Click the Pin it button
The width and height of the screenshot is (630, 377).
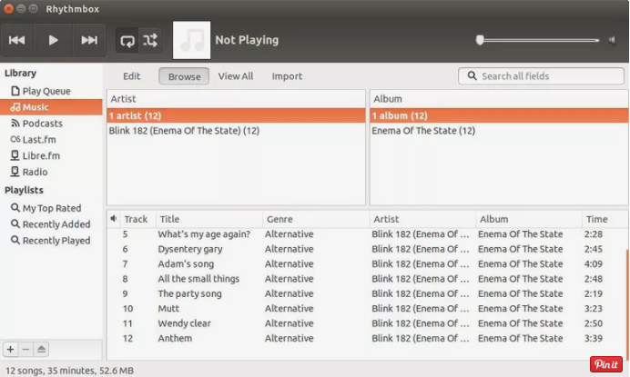pos(606,364)
